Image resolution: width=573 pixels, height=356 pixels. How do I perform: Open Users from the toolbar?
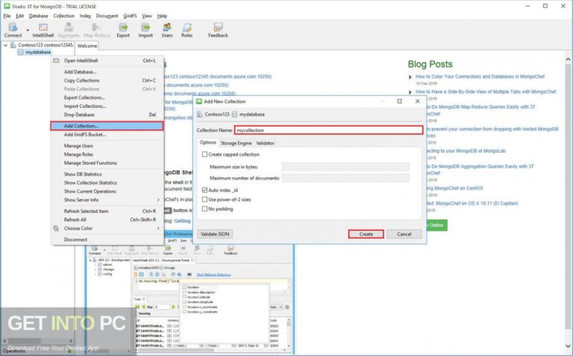167,31
